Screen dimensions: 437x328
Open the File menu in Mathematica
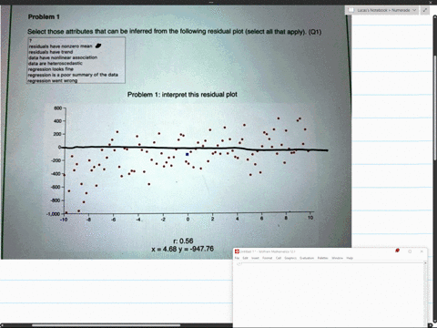[237, 258]
